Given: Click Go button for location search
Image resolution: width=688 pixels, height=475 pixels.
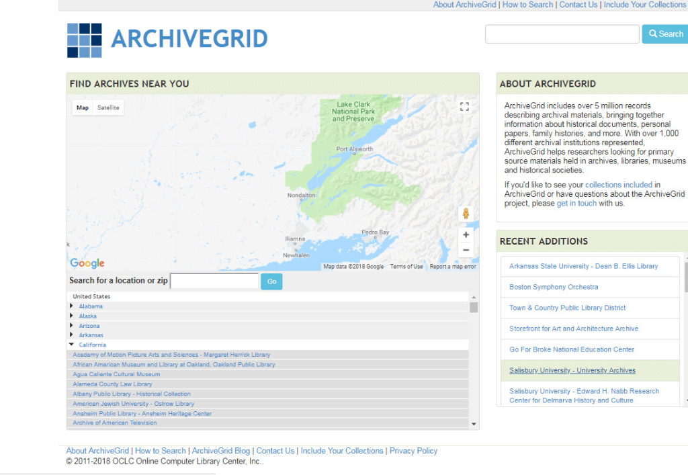Looking at the screenshot, I should click(271, 282).
